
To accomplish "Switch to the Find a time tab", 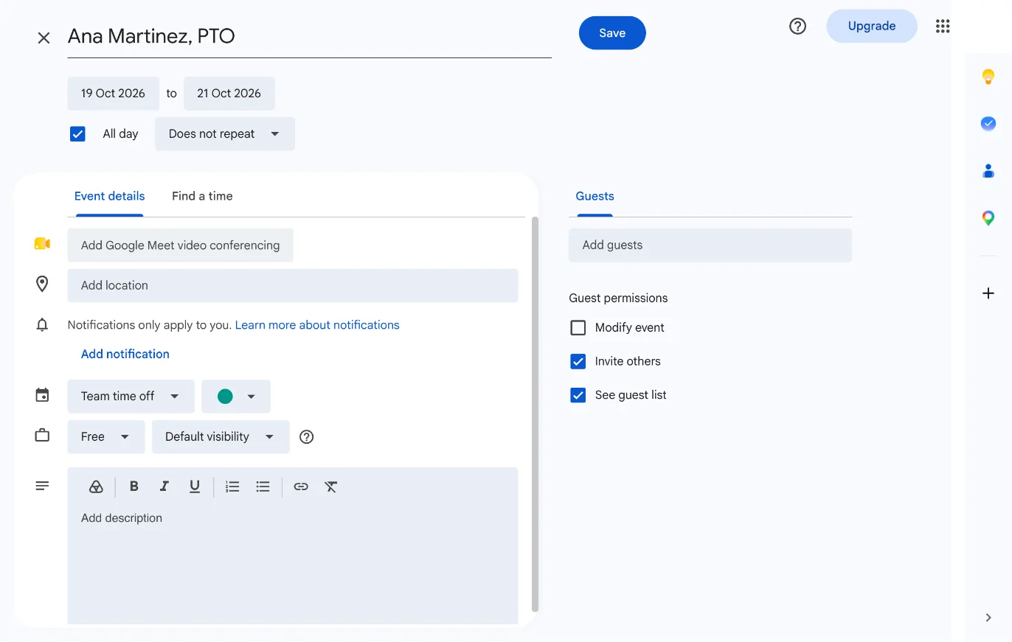I will (202, 196).
